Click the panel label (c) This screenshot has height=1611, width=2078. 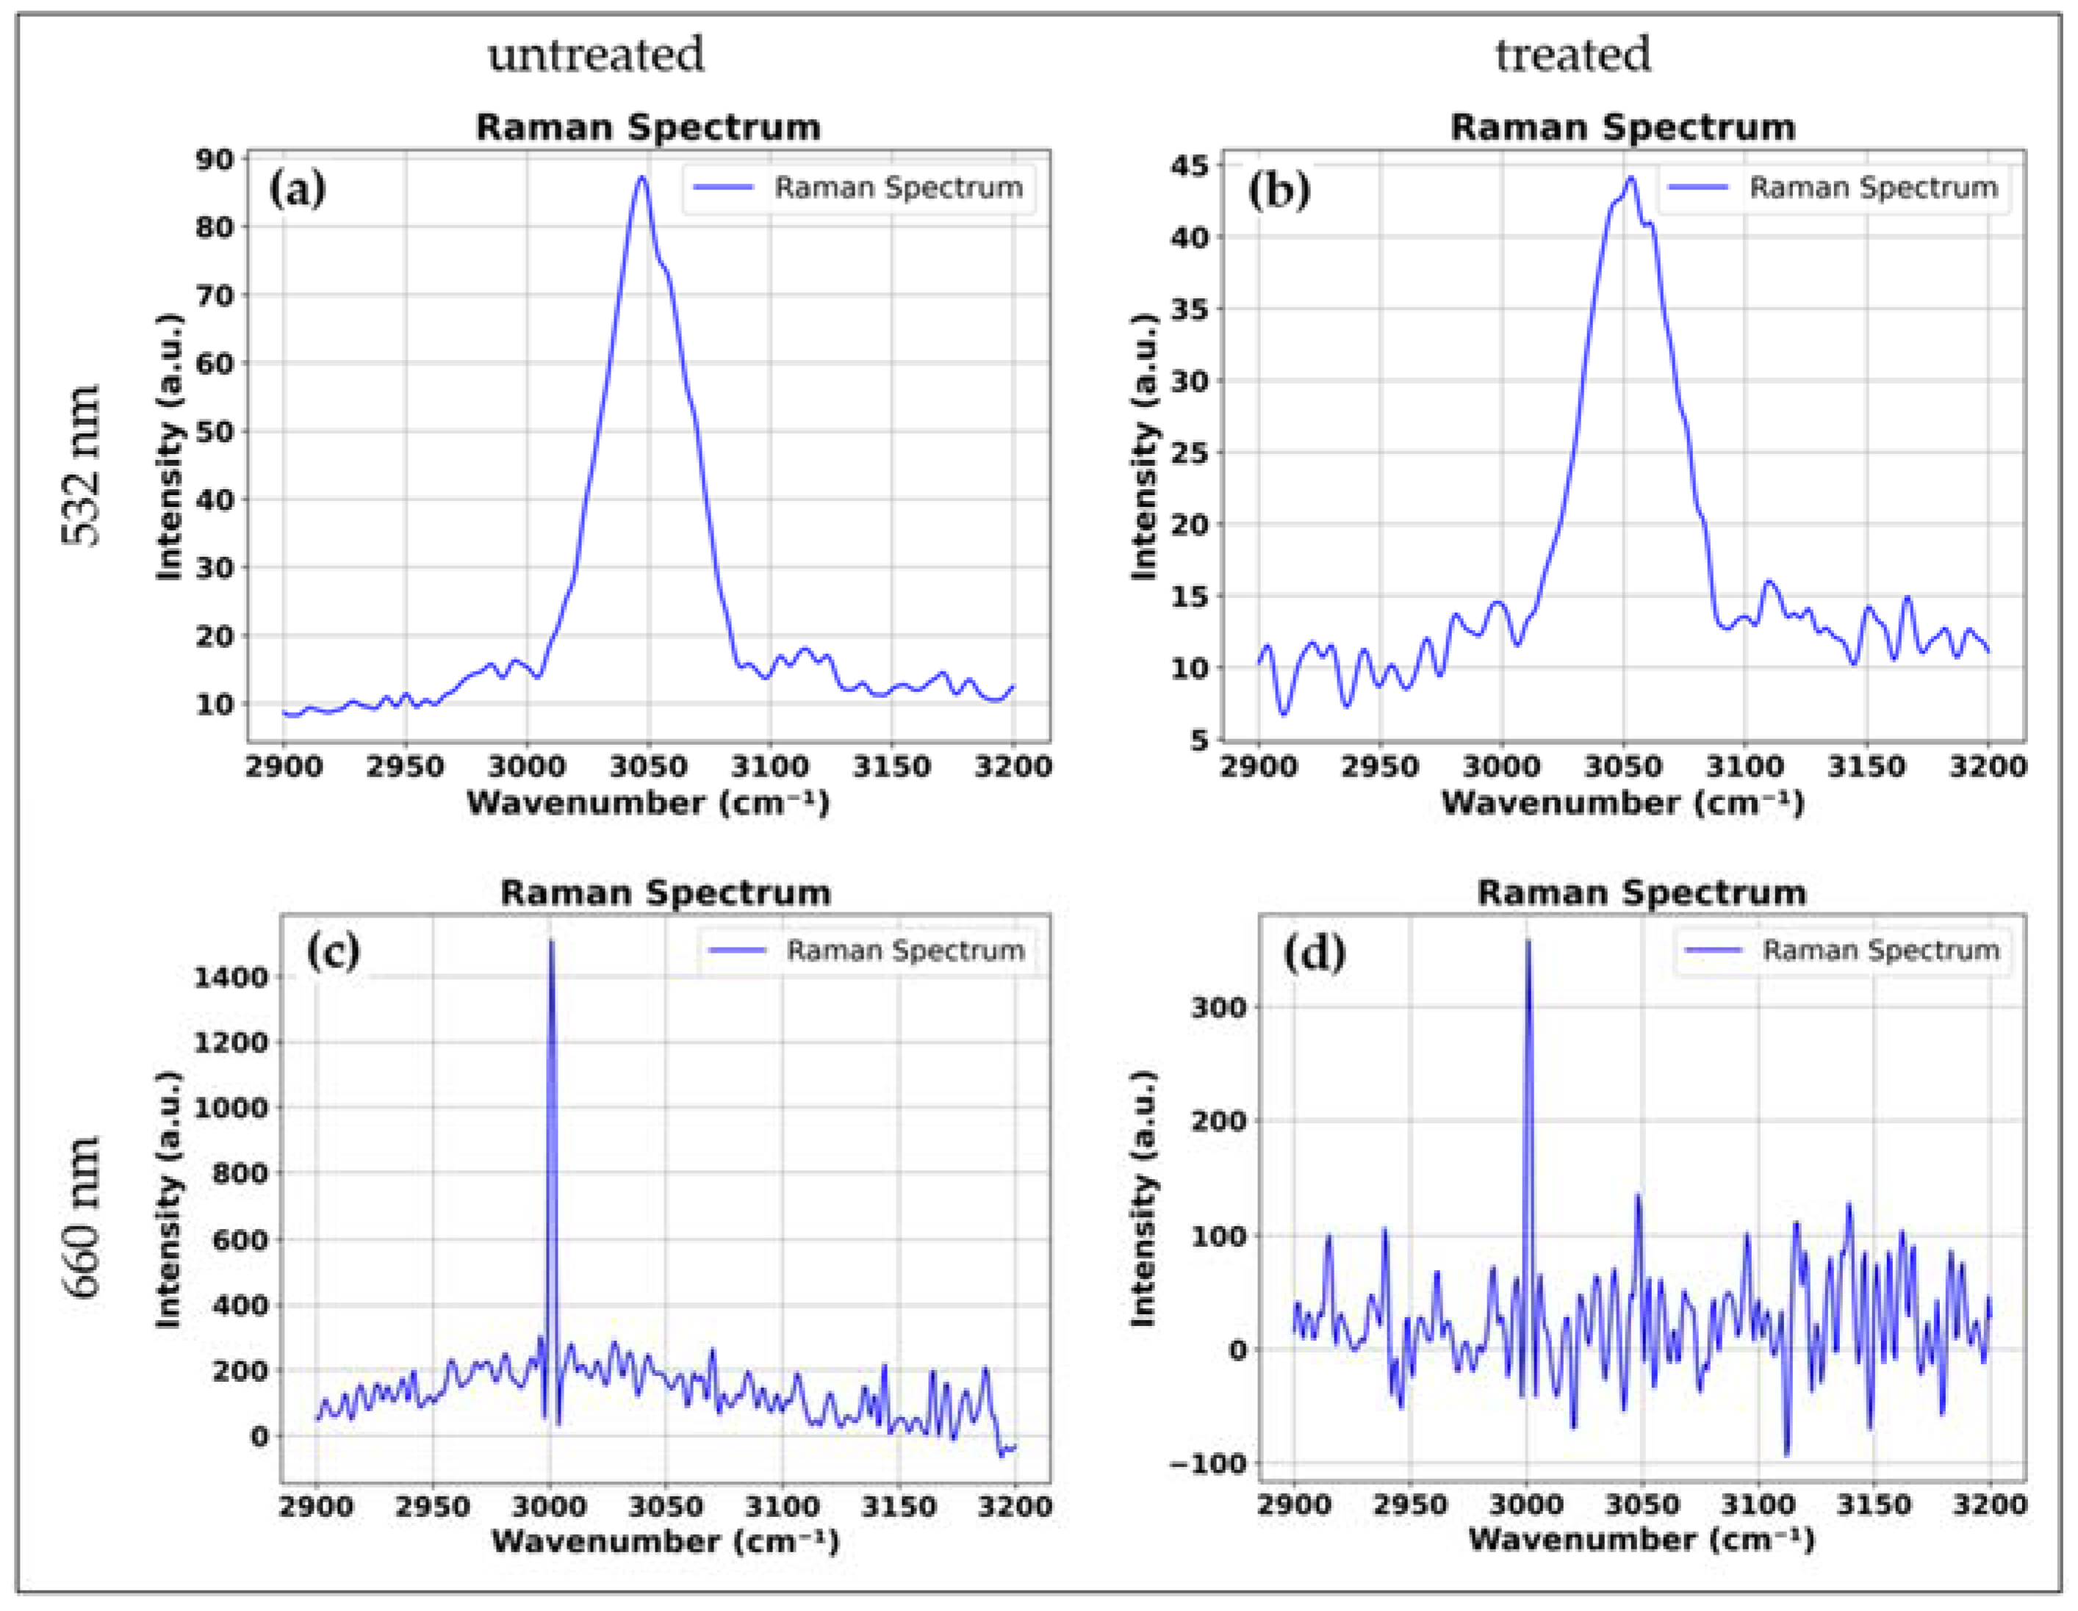pos(333,951)
